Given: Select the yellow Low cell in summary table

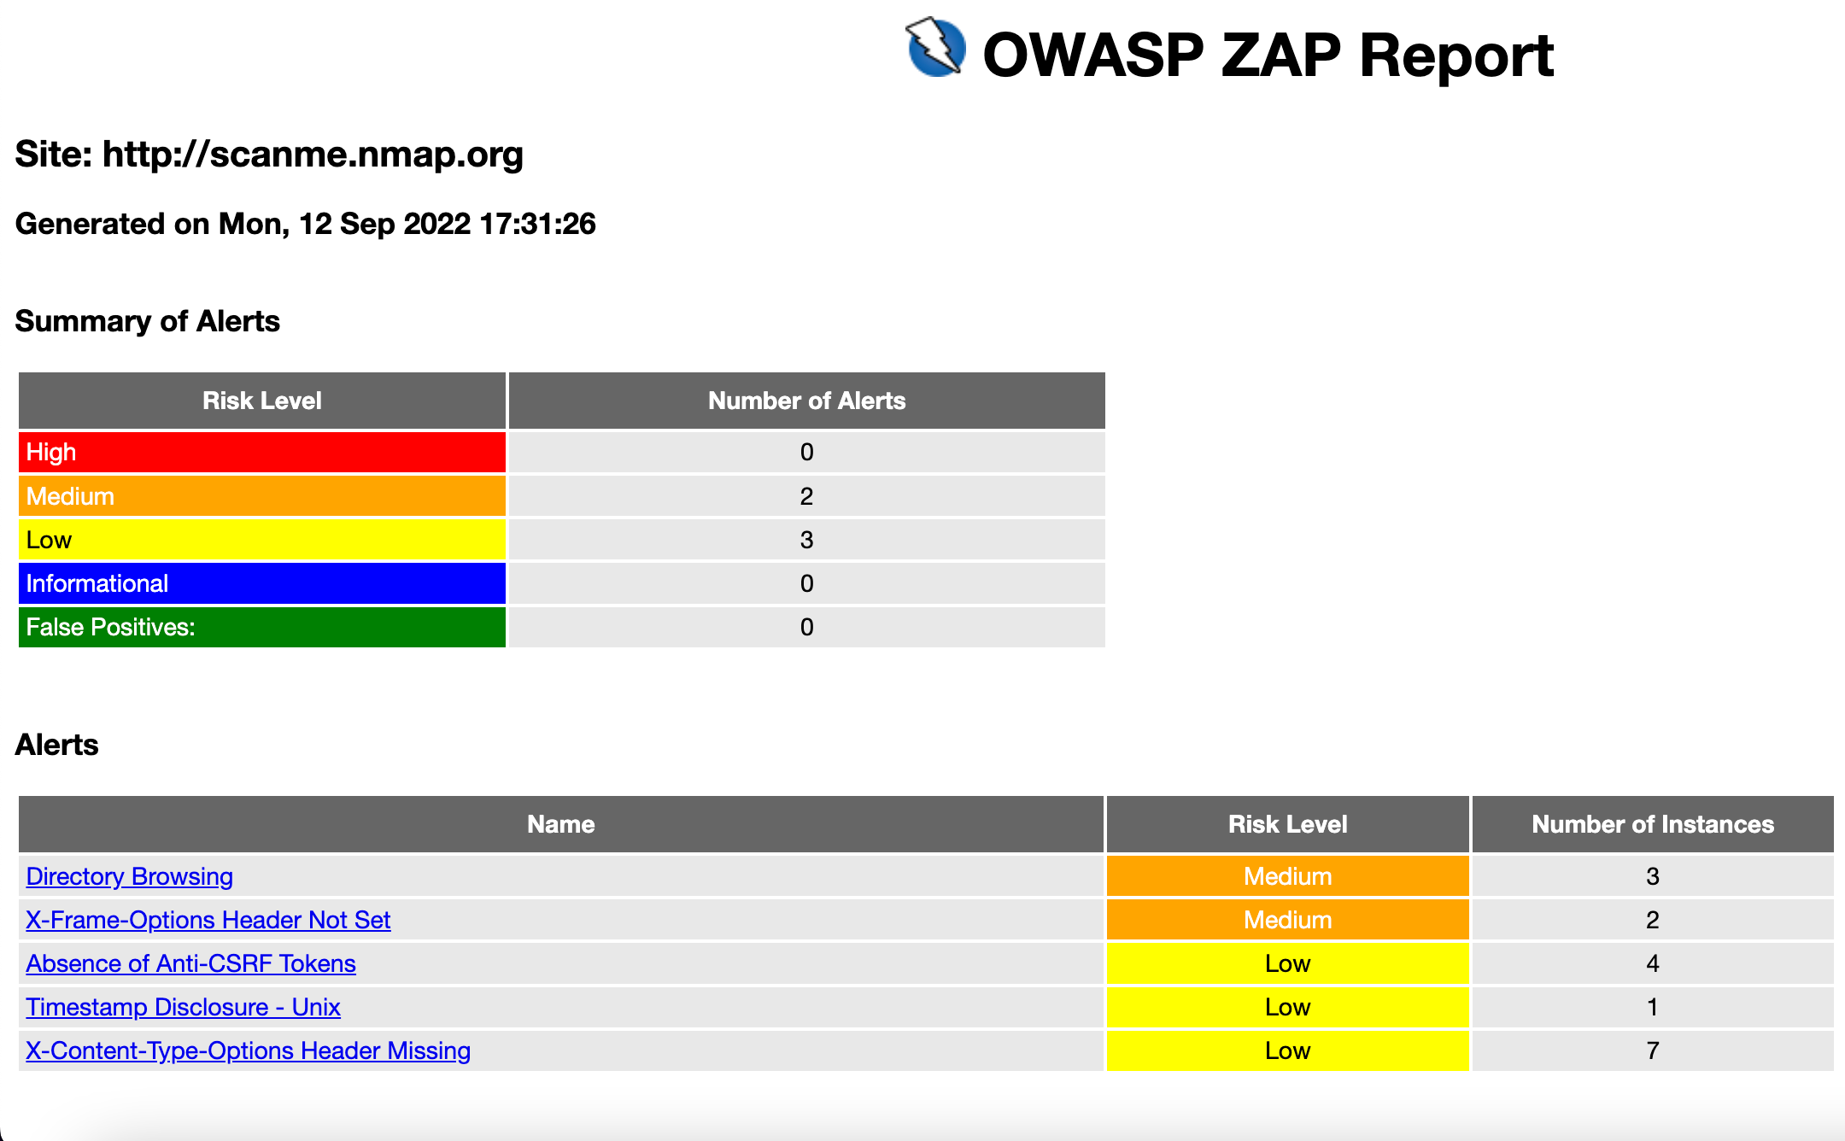Looking at the screenshot, I should 262,540.
